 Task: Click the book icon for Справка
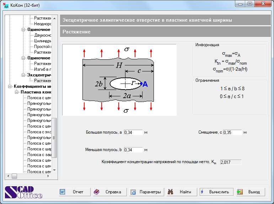pyautogui.click(x=96, y=192)
